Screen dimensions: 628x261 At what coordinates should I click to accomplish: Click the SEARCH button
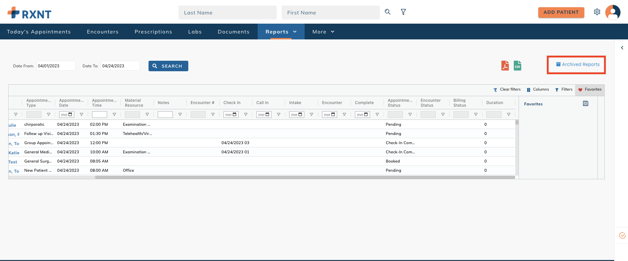point(168,66)
